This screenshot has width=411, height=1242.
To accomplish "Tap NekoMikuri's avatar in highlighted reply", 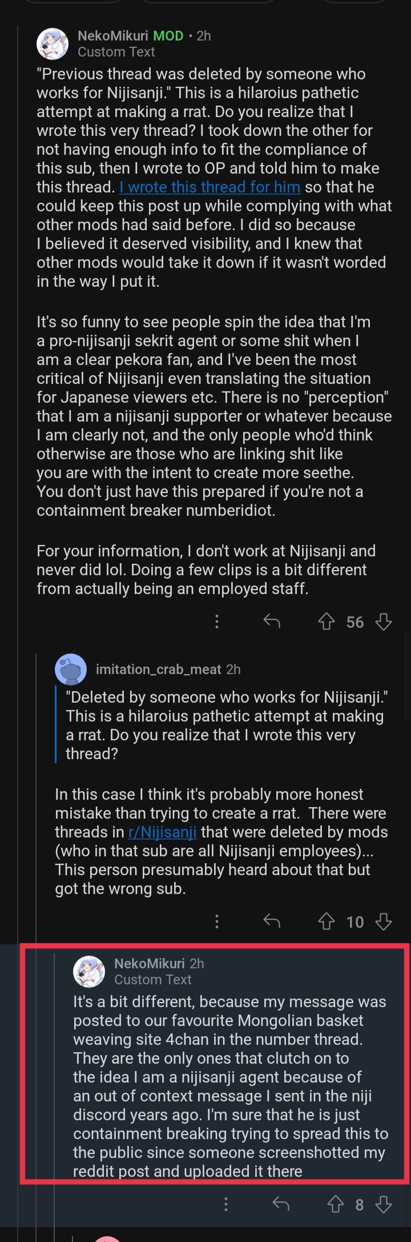I will (89, 971).
